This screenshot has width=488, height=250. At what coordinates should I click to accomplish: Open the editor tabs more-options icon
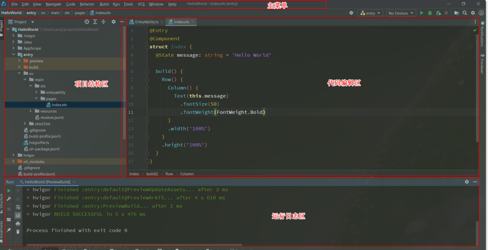click(x=475, y=22)
